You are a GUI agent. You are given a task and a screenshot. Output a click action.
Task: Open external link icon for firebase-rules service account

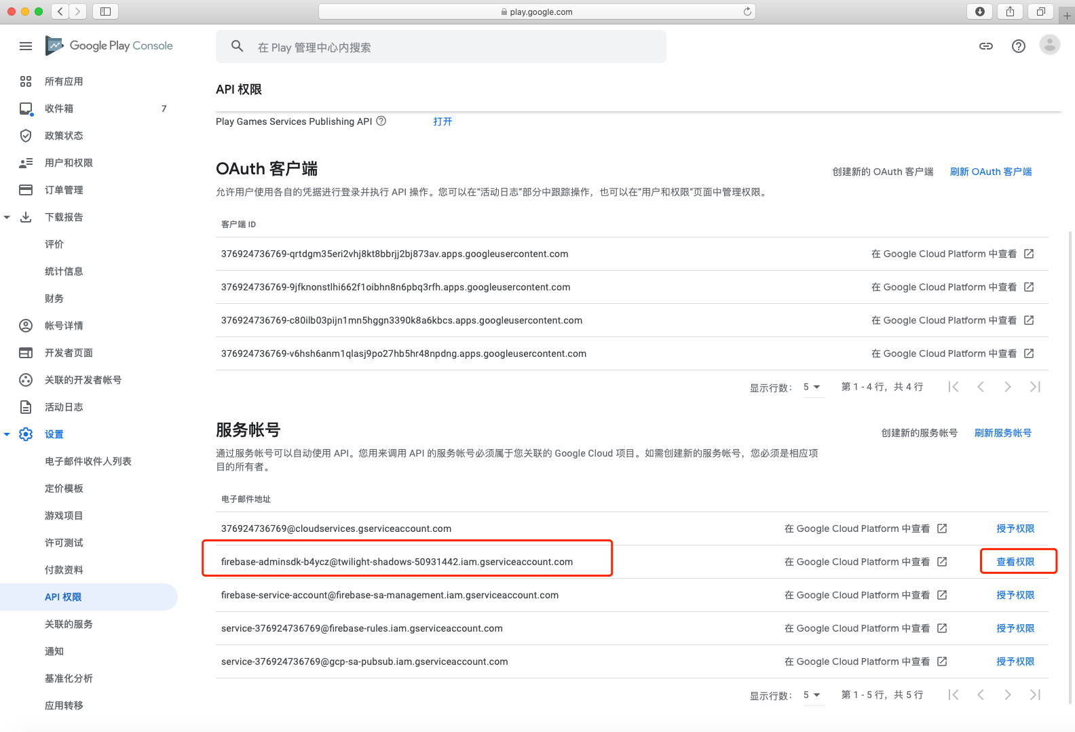[x=942, y=628]
